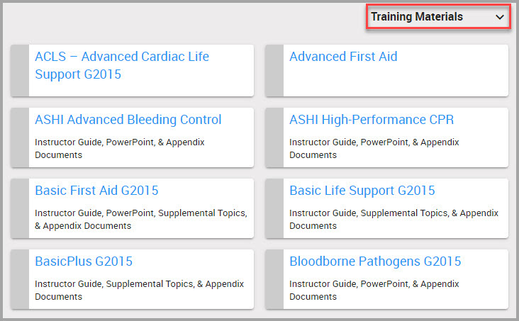Click the description text under BasicPlus G2015

[x=139, y=290]
